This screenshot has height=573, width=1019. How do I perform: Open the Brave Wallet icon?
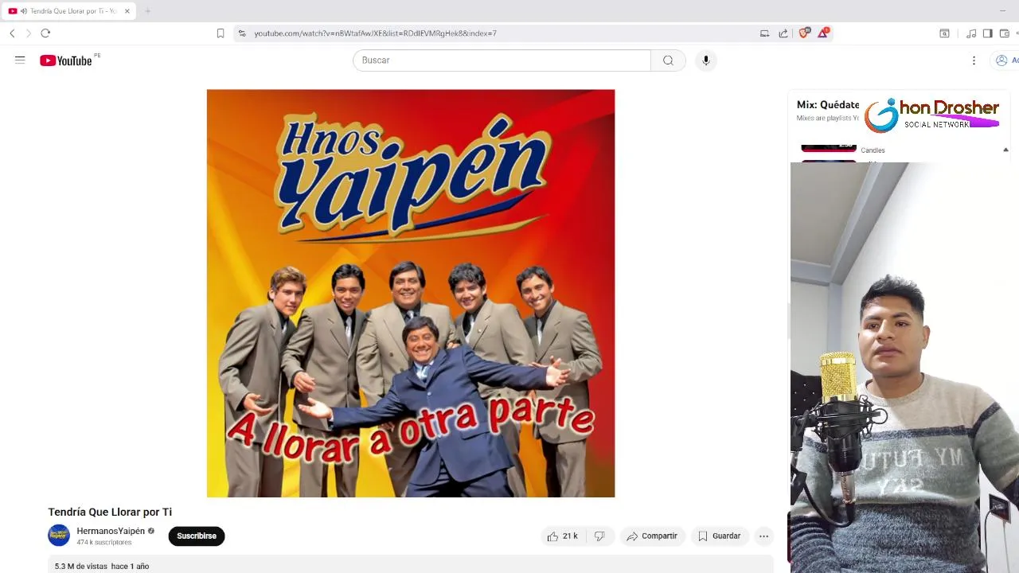(1005, 33)
